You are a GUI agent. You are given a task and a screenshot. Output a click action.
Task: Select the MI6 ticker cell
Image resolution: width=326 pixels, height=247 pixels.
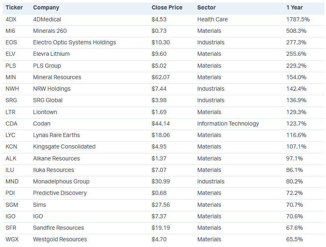click(x=10, y=31)
